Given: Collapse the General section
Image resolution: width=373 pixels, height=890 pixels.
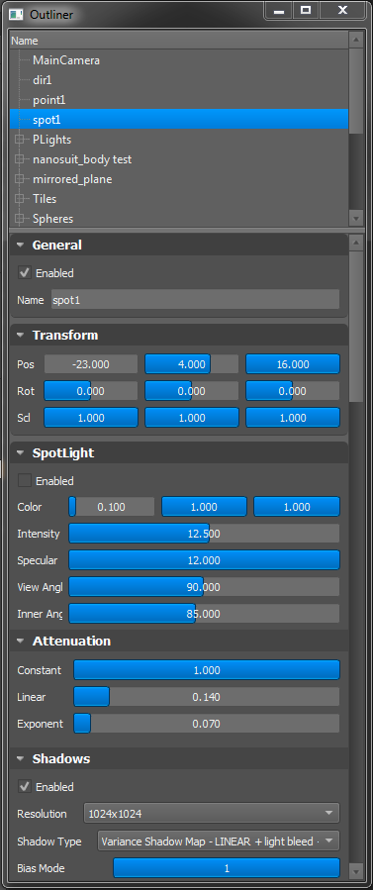Looking at the screenshot, I should [21, 246].
